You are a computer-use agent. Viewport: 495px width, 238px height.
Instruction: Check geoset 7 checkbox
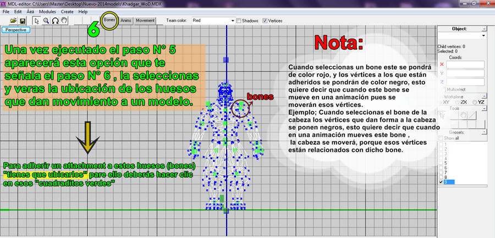click(x=441, y=173)
